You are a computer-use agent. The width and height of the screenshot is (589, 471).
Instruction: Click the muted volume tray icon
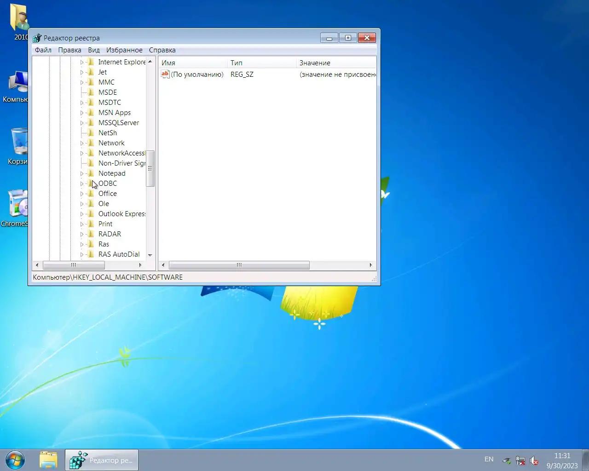534,460
